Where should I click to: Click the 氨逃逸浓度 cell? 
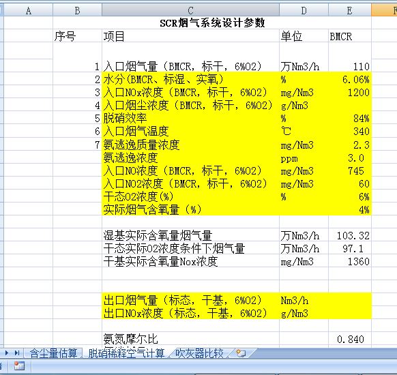tap(190, 157)
